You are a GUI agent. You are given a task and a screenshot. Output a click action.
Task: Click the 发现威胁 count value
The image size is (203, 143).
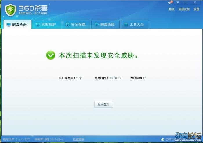coord(145,78)
